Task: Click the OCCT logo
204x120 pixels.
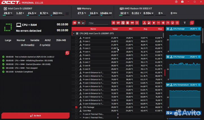Action: coord(10,2)
